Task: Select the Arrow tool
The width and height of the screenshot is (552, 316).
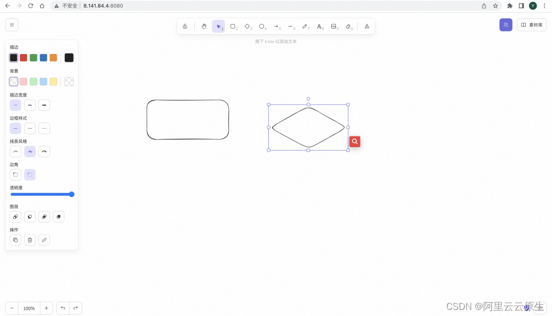Action: 276,26
